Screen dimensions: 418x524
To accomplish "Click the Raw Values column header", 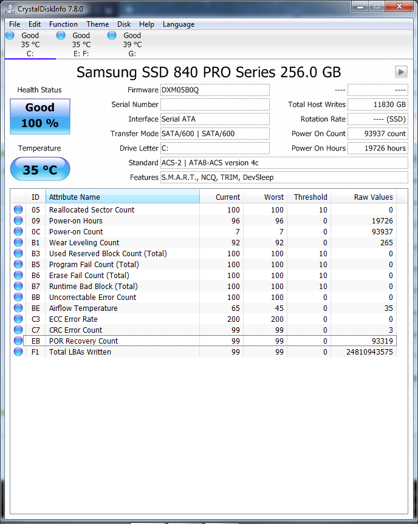I will 363,197.
